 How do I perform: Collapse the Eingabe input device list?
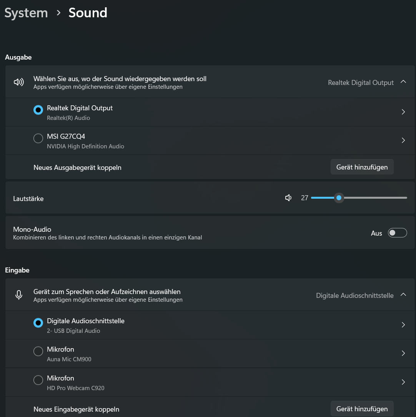pyautogui.click(x=403, y=295)
